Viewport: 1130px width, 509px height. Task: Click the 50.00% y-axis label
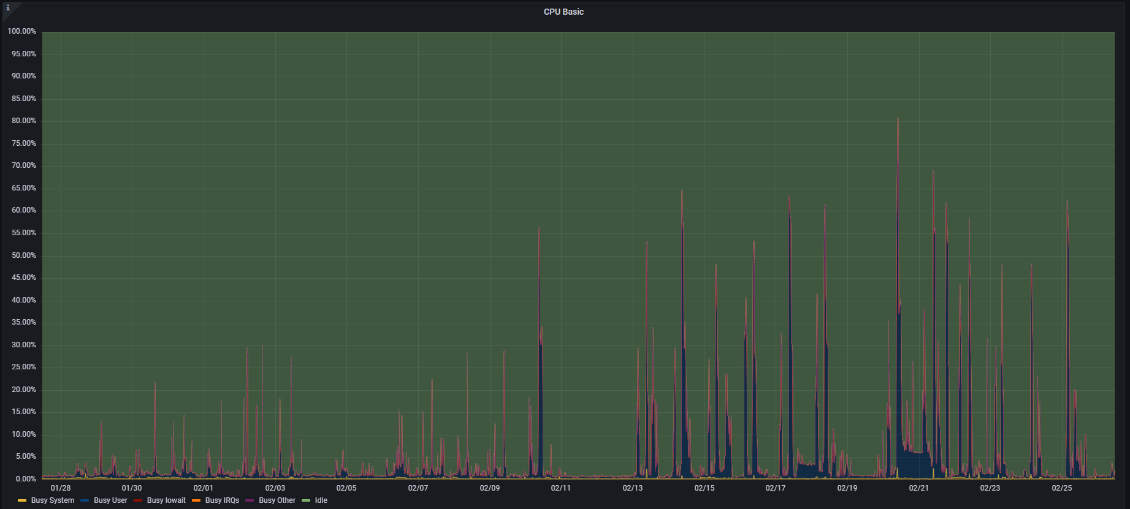click(24, 255)
